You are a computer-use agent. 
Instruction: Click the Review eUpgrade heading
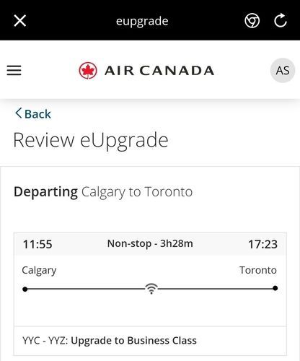(91, 140)
